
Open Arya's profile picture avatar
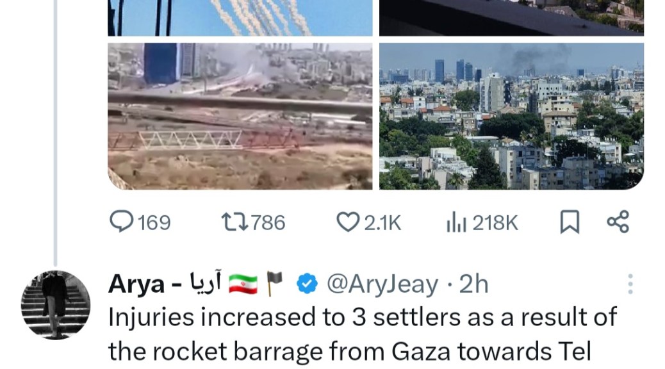point(56,304)
